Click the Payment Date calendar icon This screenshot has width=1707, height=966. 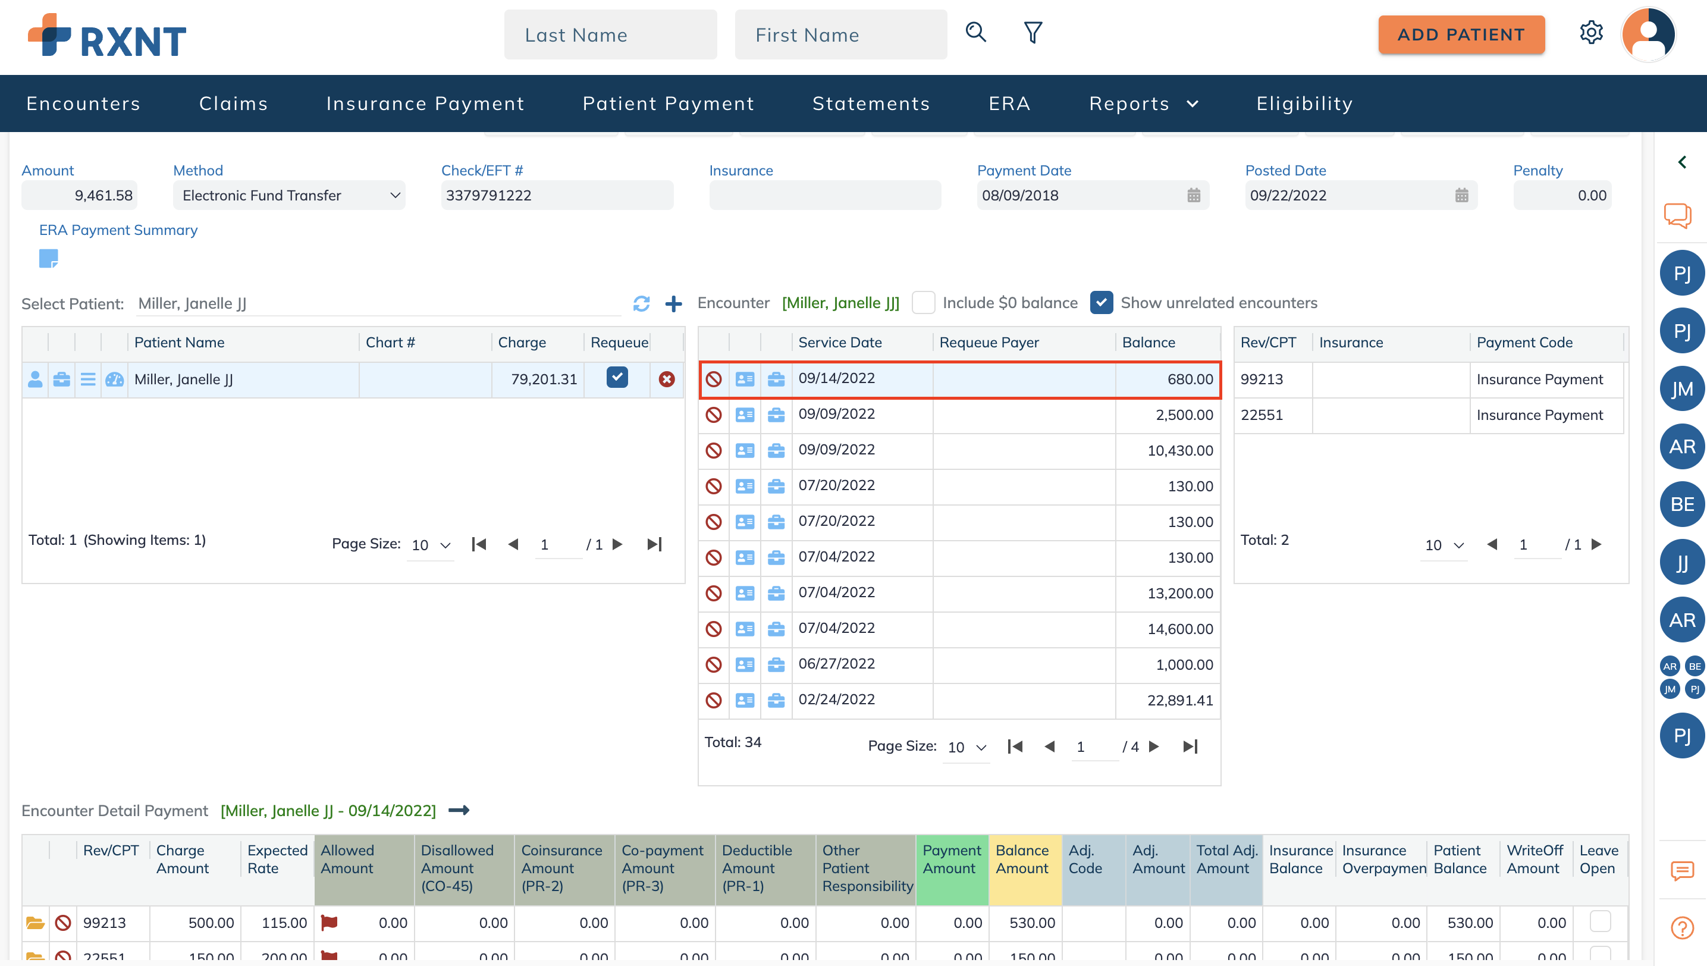click(x=1194, y=195)
